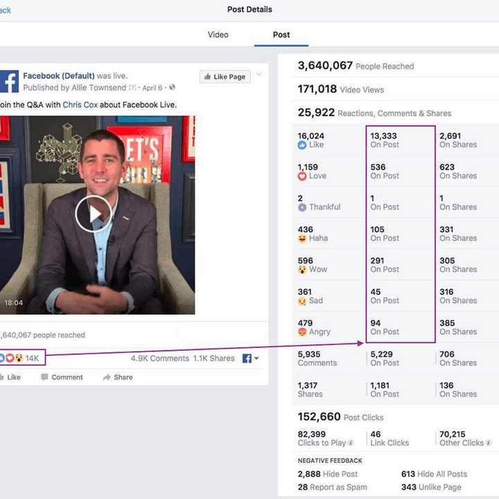Click the 2,691 On Shares like count
This screenshot has width=499, height=499.
click(458, 140)
